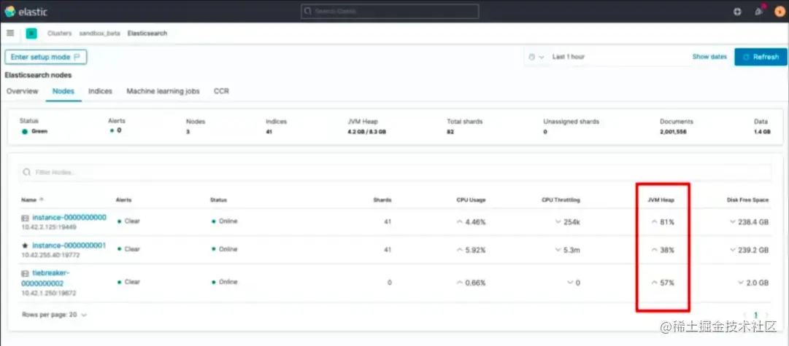Click disk trend arrow for 238.4 GB
789x346 pixels.
733,221
